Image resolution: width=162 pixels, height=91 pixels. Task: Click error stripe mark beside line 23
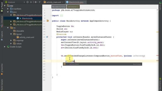click(x=157, y=55)
